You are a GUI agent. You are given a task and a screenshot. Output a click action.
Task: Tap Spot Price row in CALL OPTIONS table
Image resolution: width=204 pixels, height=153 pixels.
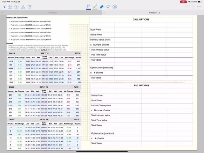tap(95, 30)
